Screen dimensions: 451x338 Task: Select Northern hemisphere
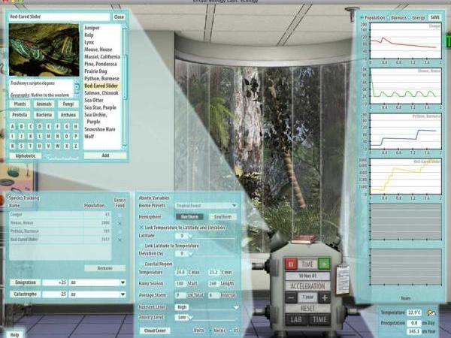(x=189, y=217)
